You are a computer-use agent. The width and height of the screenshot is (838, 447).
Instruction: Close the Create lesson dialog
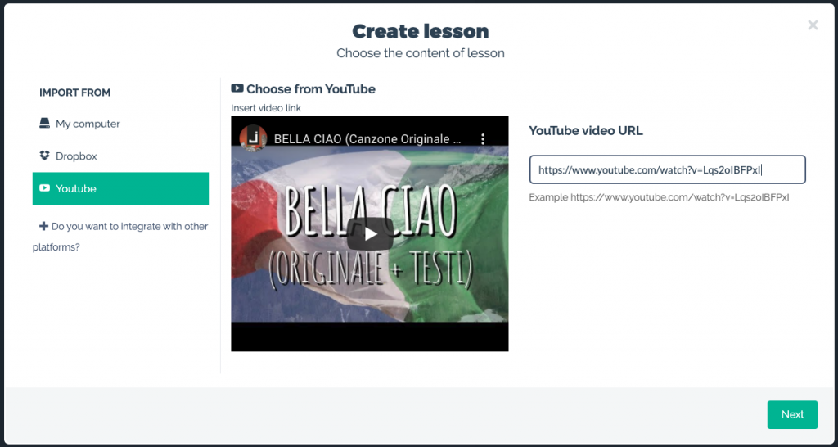pyautogui.click(x=813, y=25)
